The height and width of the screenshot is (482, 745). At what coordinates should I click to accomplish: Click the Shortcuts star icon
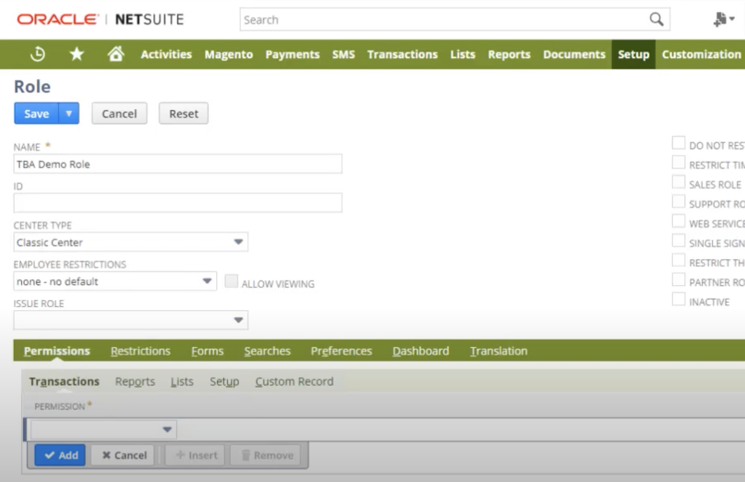tap(77, 54)
